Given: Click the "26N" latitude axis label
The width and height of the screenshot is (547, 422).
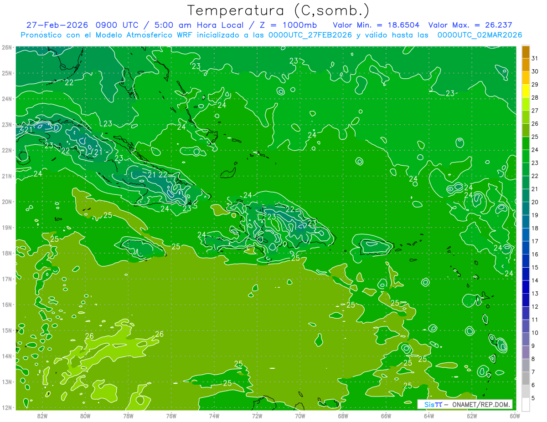Looking at the screenshot, I should (x=6, y=47).
